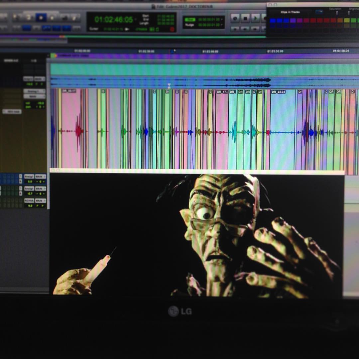
Task: Click the Nudge value field
Action: click(x=208, y=25)
